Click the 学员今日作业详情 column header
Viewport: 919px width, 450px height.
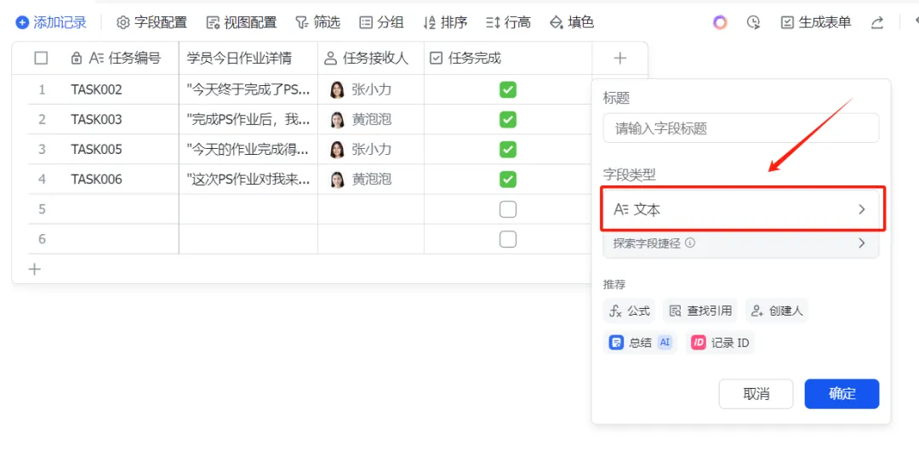click(248, 58)
